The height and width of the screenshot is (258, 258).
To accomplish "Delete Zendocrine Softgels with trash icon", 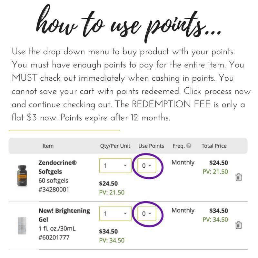I will click(x=238, y=177).
